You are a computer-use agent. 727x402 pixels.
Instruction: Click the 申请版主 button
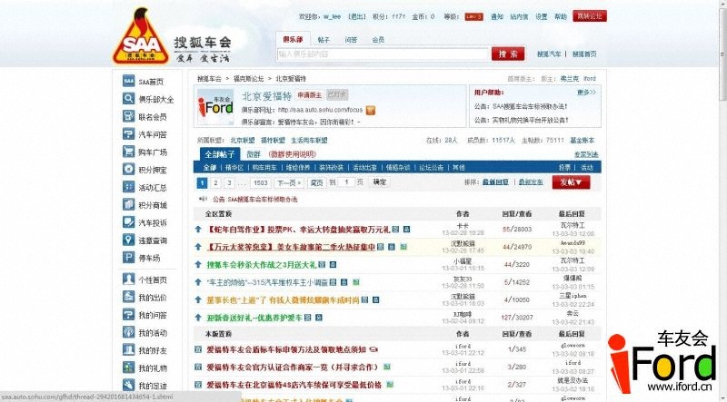pyautogui.click(x=309, y=95)
